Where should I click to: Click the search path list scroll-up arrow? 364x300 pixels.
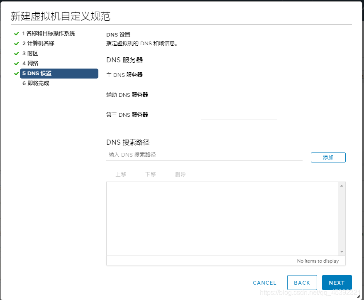coord(342,186)
